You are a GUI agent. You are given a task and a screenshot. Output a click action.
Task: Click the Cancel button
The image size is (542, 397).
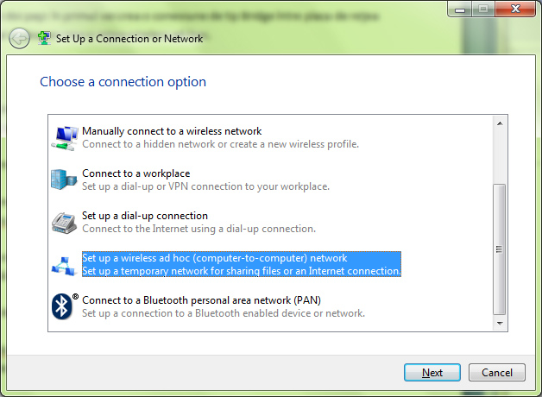(497, 373)
